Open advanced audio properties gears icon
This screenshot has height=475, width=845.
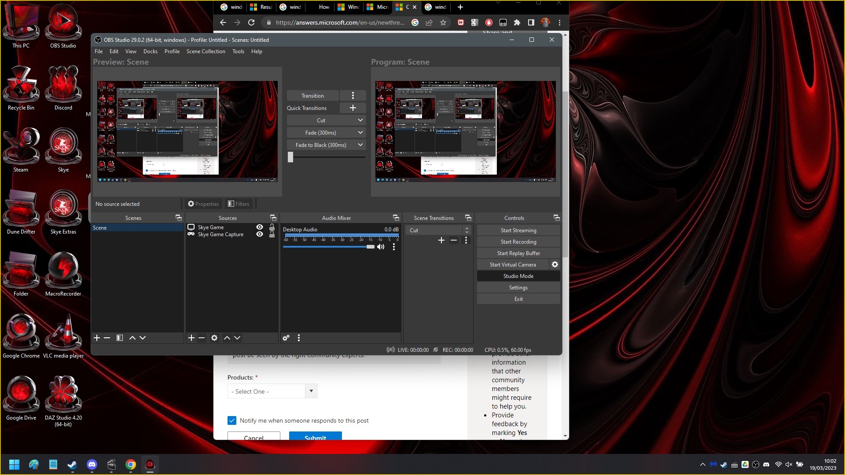[x=286, y=338]
